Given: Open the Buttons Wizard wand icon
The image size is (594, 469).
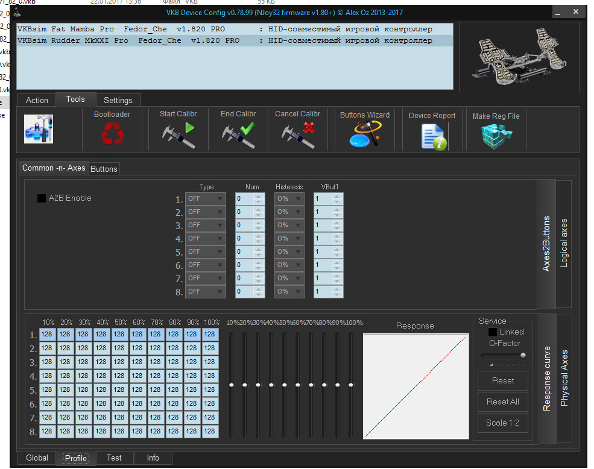Looking at the screenshot, I should click(364, 134).
